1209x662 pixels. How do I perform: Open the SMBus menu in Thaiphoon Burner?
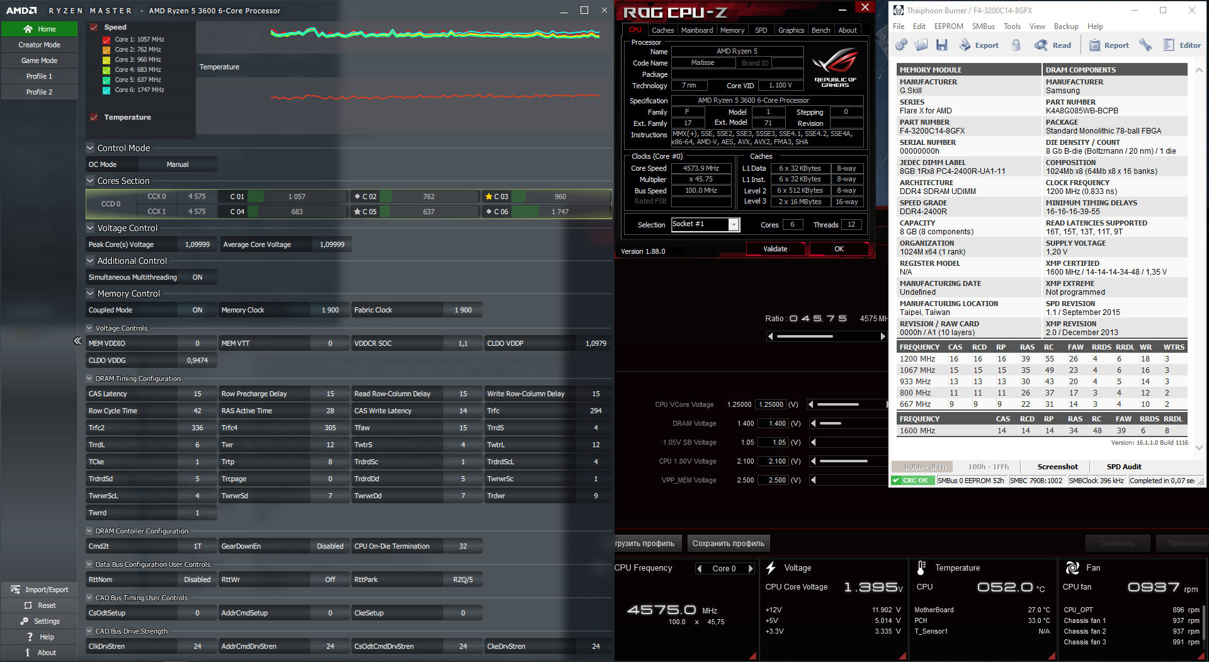[983, 26]
